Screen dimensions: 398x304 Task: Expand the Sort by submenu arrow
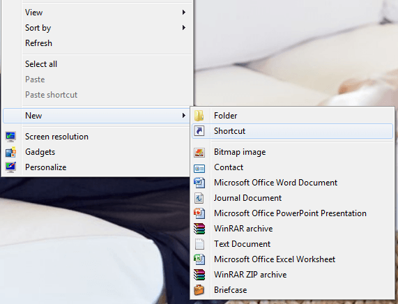(184, 27)
